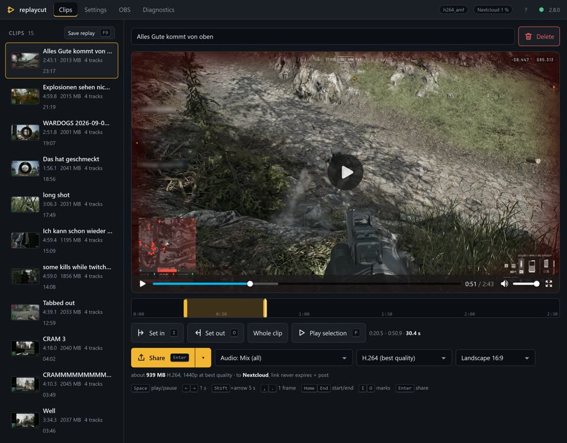Click the about 939 MB size estimate
Image resolution: width=567 pixels, height=443 pixels.
click(x=148, y=375)
